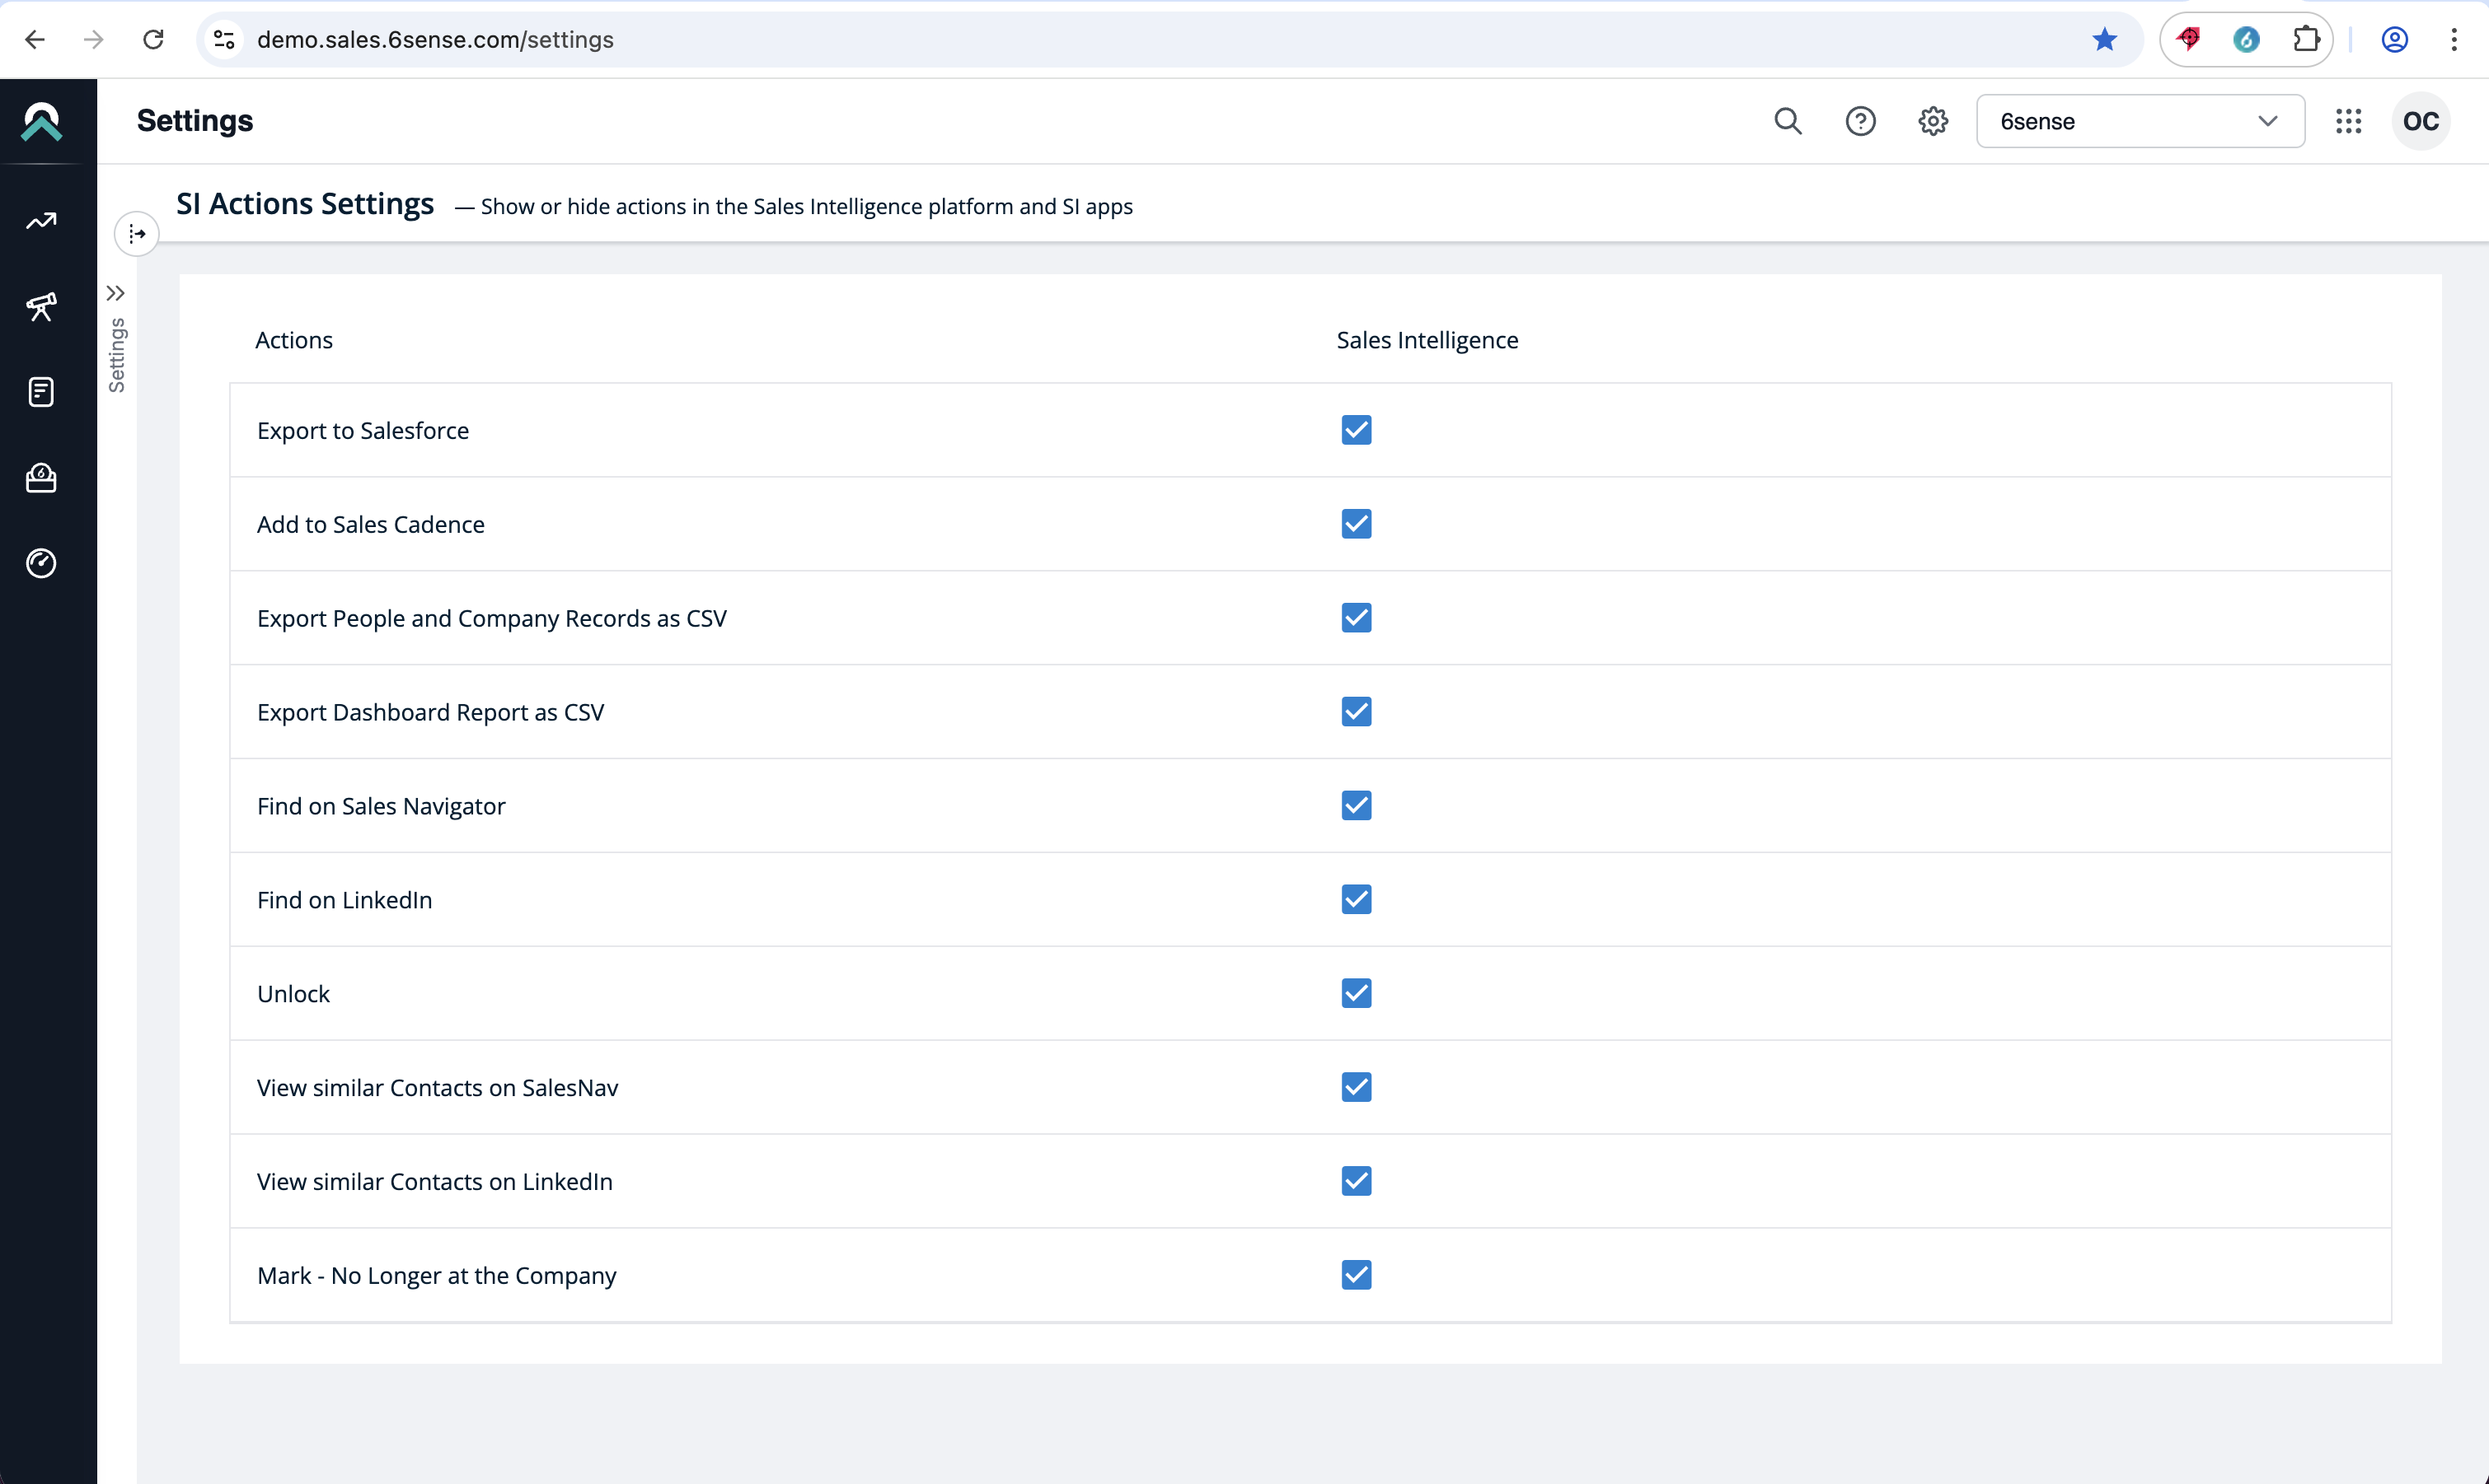The height and width of the screenshot is (1484, 2489).
Task: Open the briefcase sidebar icon
Action: click(x=41, y=478)
